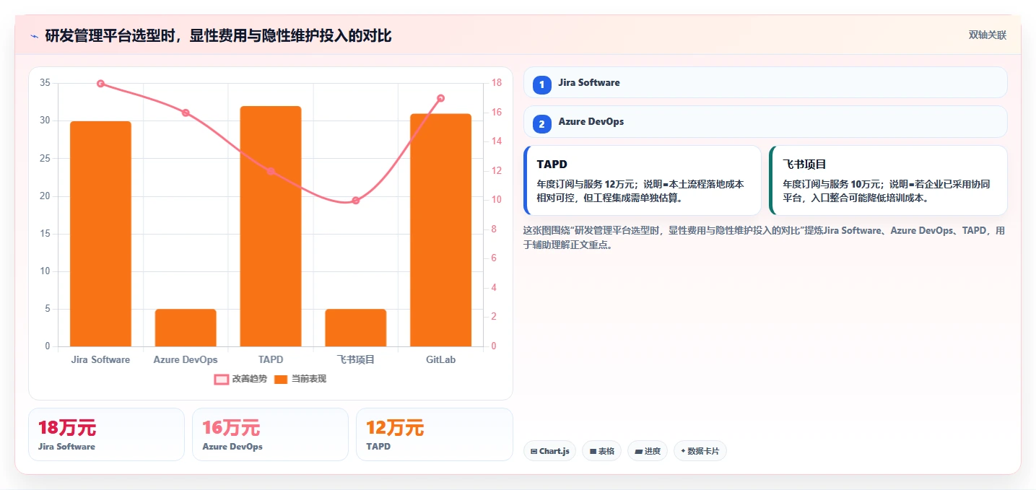Open the Azure DevOps list item

tap(765, 121)
